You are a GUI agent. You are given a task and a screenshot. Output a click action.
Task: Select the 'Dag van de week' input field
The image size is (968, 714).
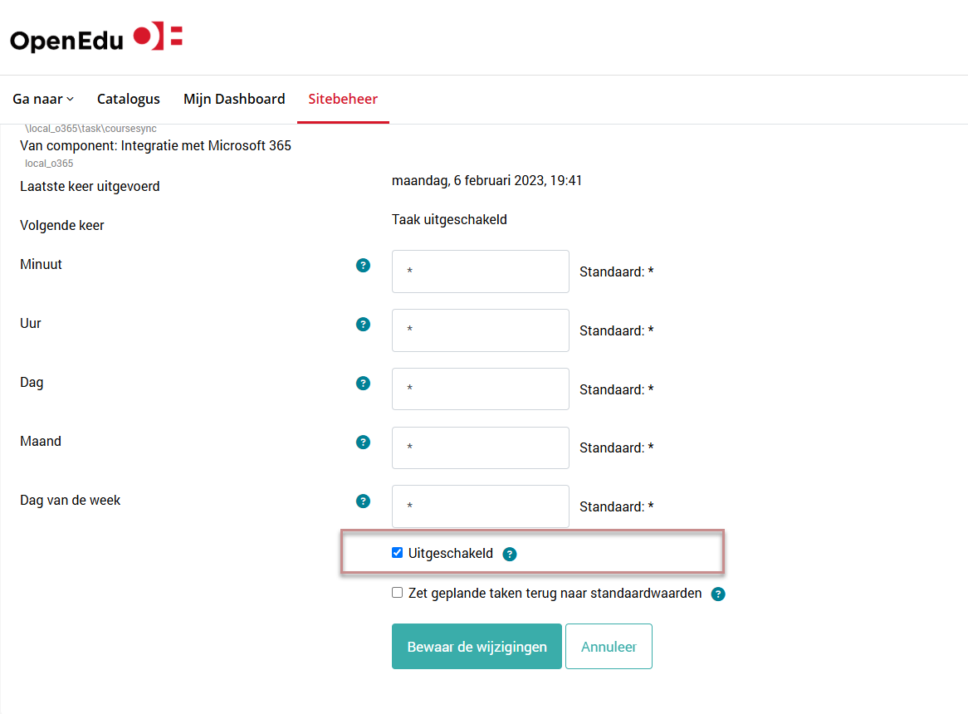pyautogui.click(x=481, y=506)
